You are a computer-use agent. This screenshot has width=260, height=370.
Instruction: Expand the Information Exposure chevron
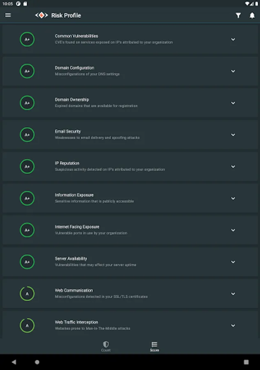click(x=233, y=198)
